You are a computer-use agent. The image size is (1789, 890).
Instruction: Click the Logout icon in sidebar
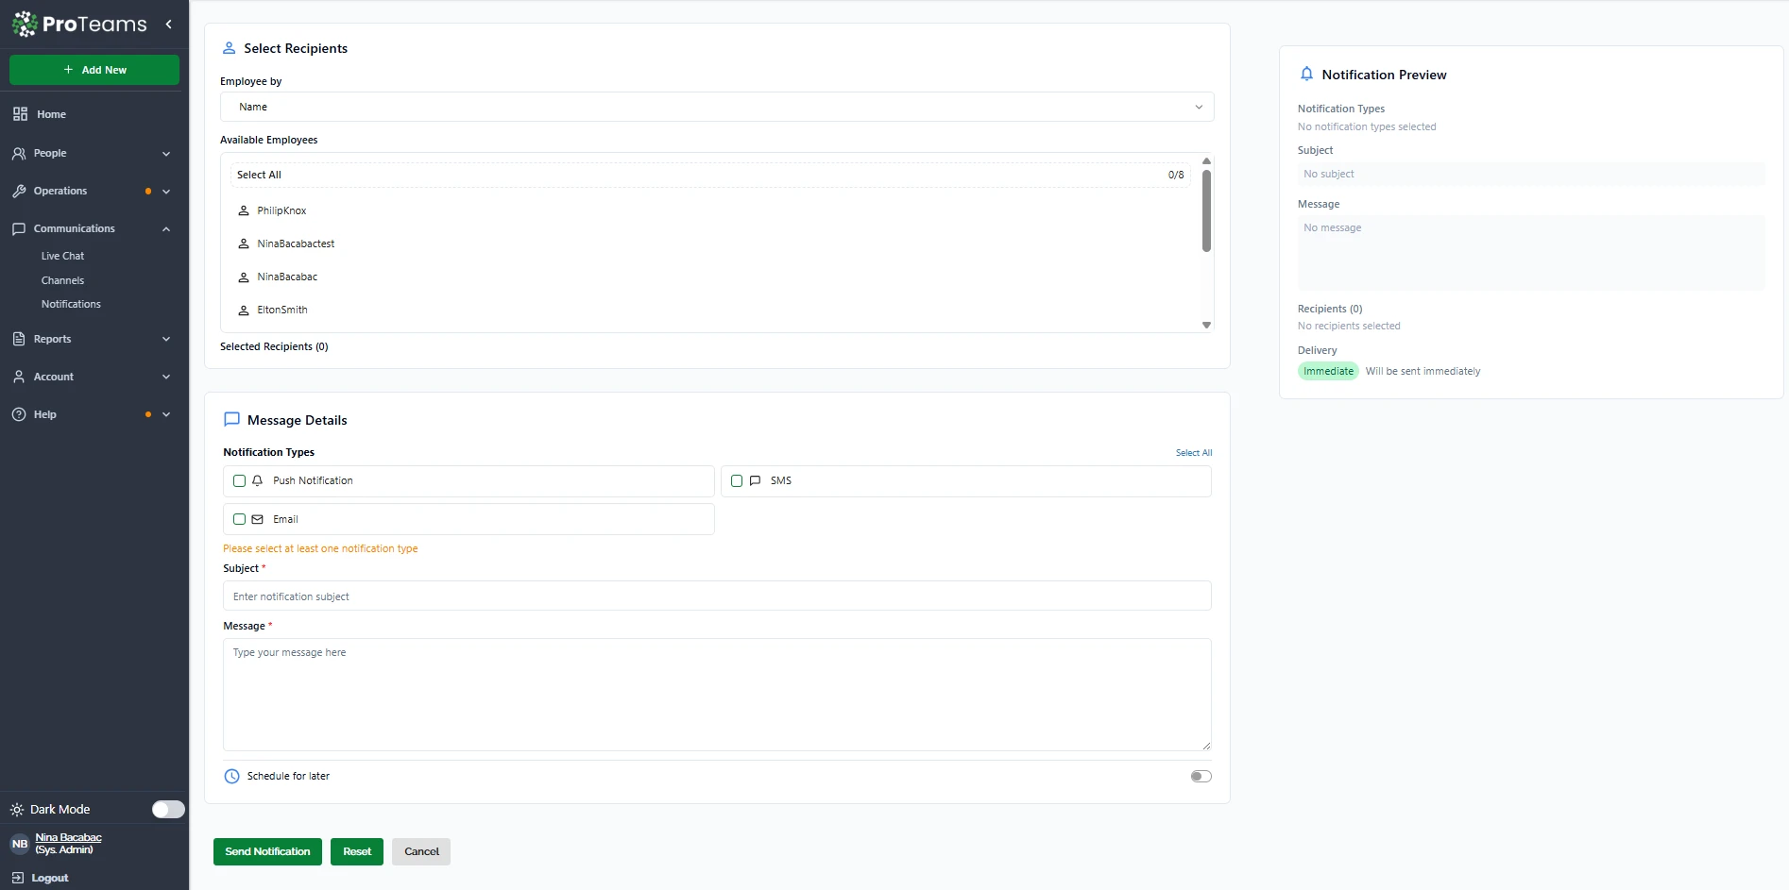pyautogui.click(x=18, y=878)
